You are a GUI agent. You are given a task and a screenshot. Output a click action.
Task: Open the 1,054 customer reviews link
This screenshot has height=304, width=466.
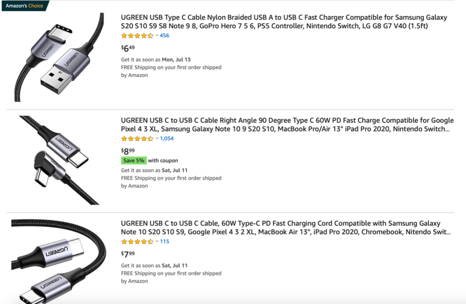click(167, 139)
